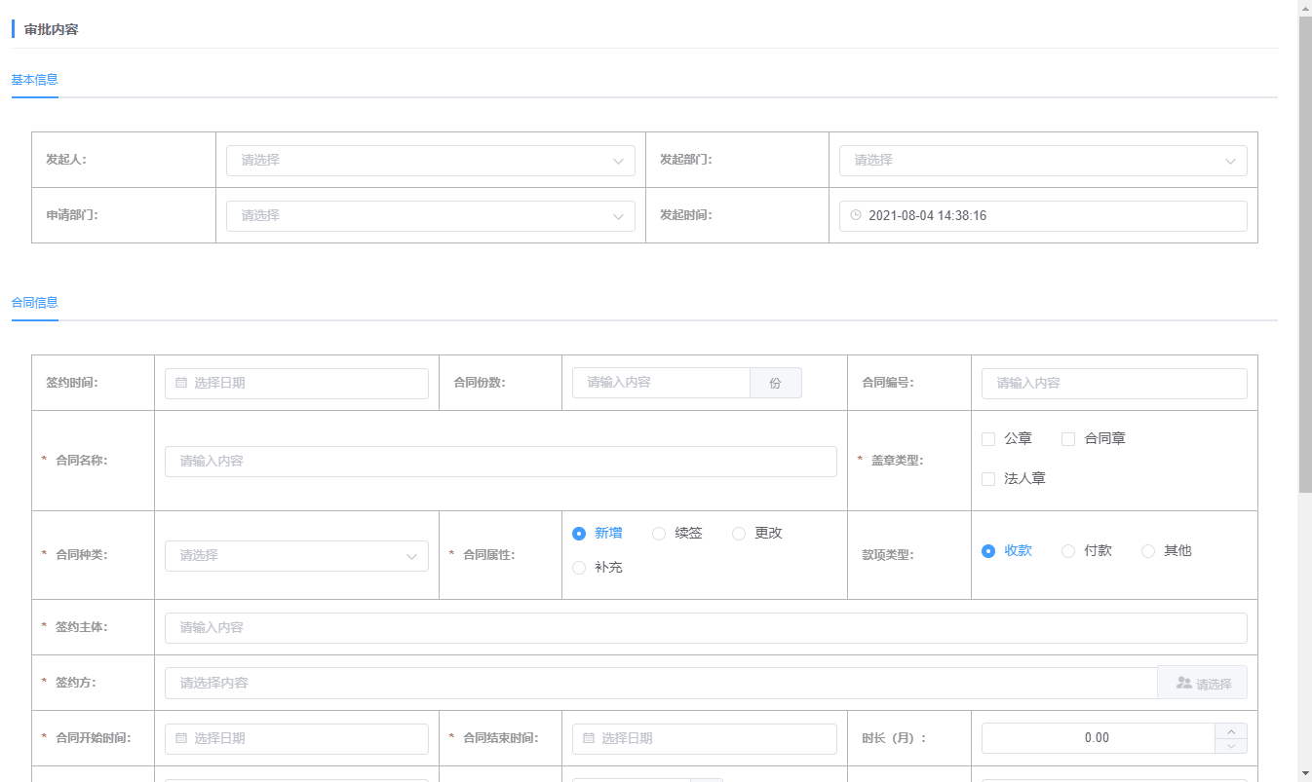Image resolution: width=1312 pixels, height=782 pixels.
Task: Click clock icon in 发起时间 field
Action: tap(856, 216)
